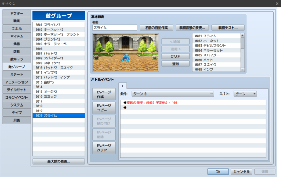Select troop 0013 盗賊*3

[59, 82]
